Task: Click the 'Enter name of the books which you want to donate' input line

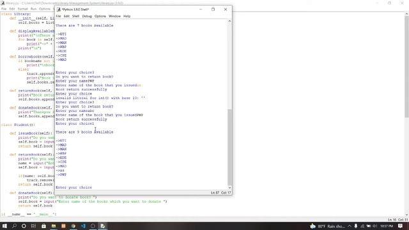Action: tap(93, 202)
